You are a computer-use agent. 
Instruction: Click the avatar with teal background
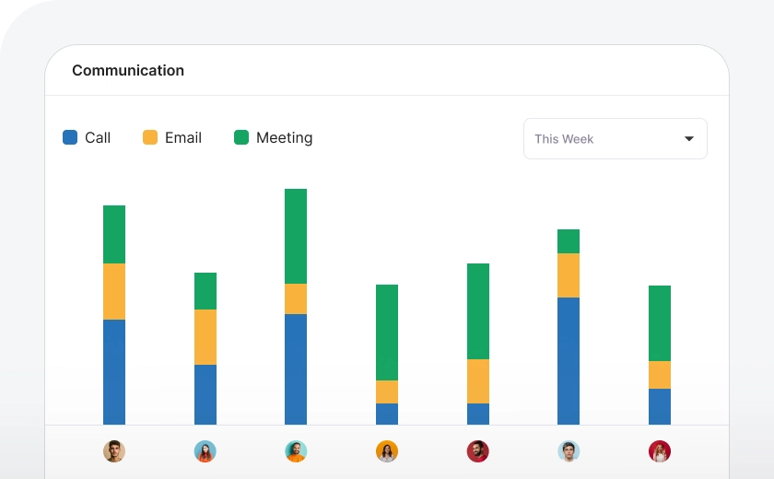coord(296,451)
